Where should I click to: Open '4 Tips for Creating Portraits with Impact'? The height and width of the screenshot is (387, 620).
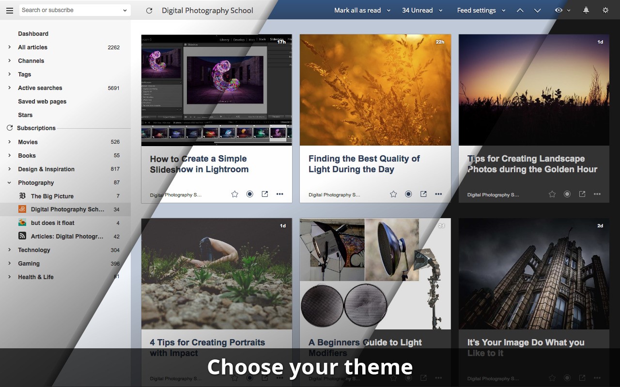[x=207, y=348]
